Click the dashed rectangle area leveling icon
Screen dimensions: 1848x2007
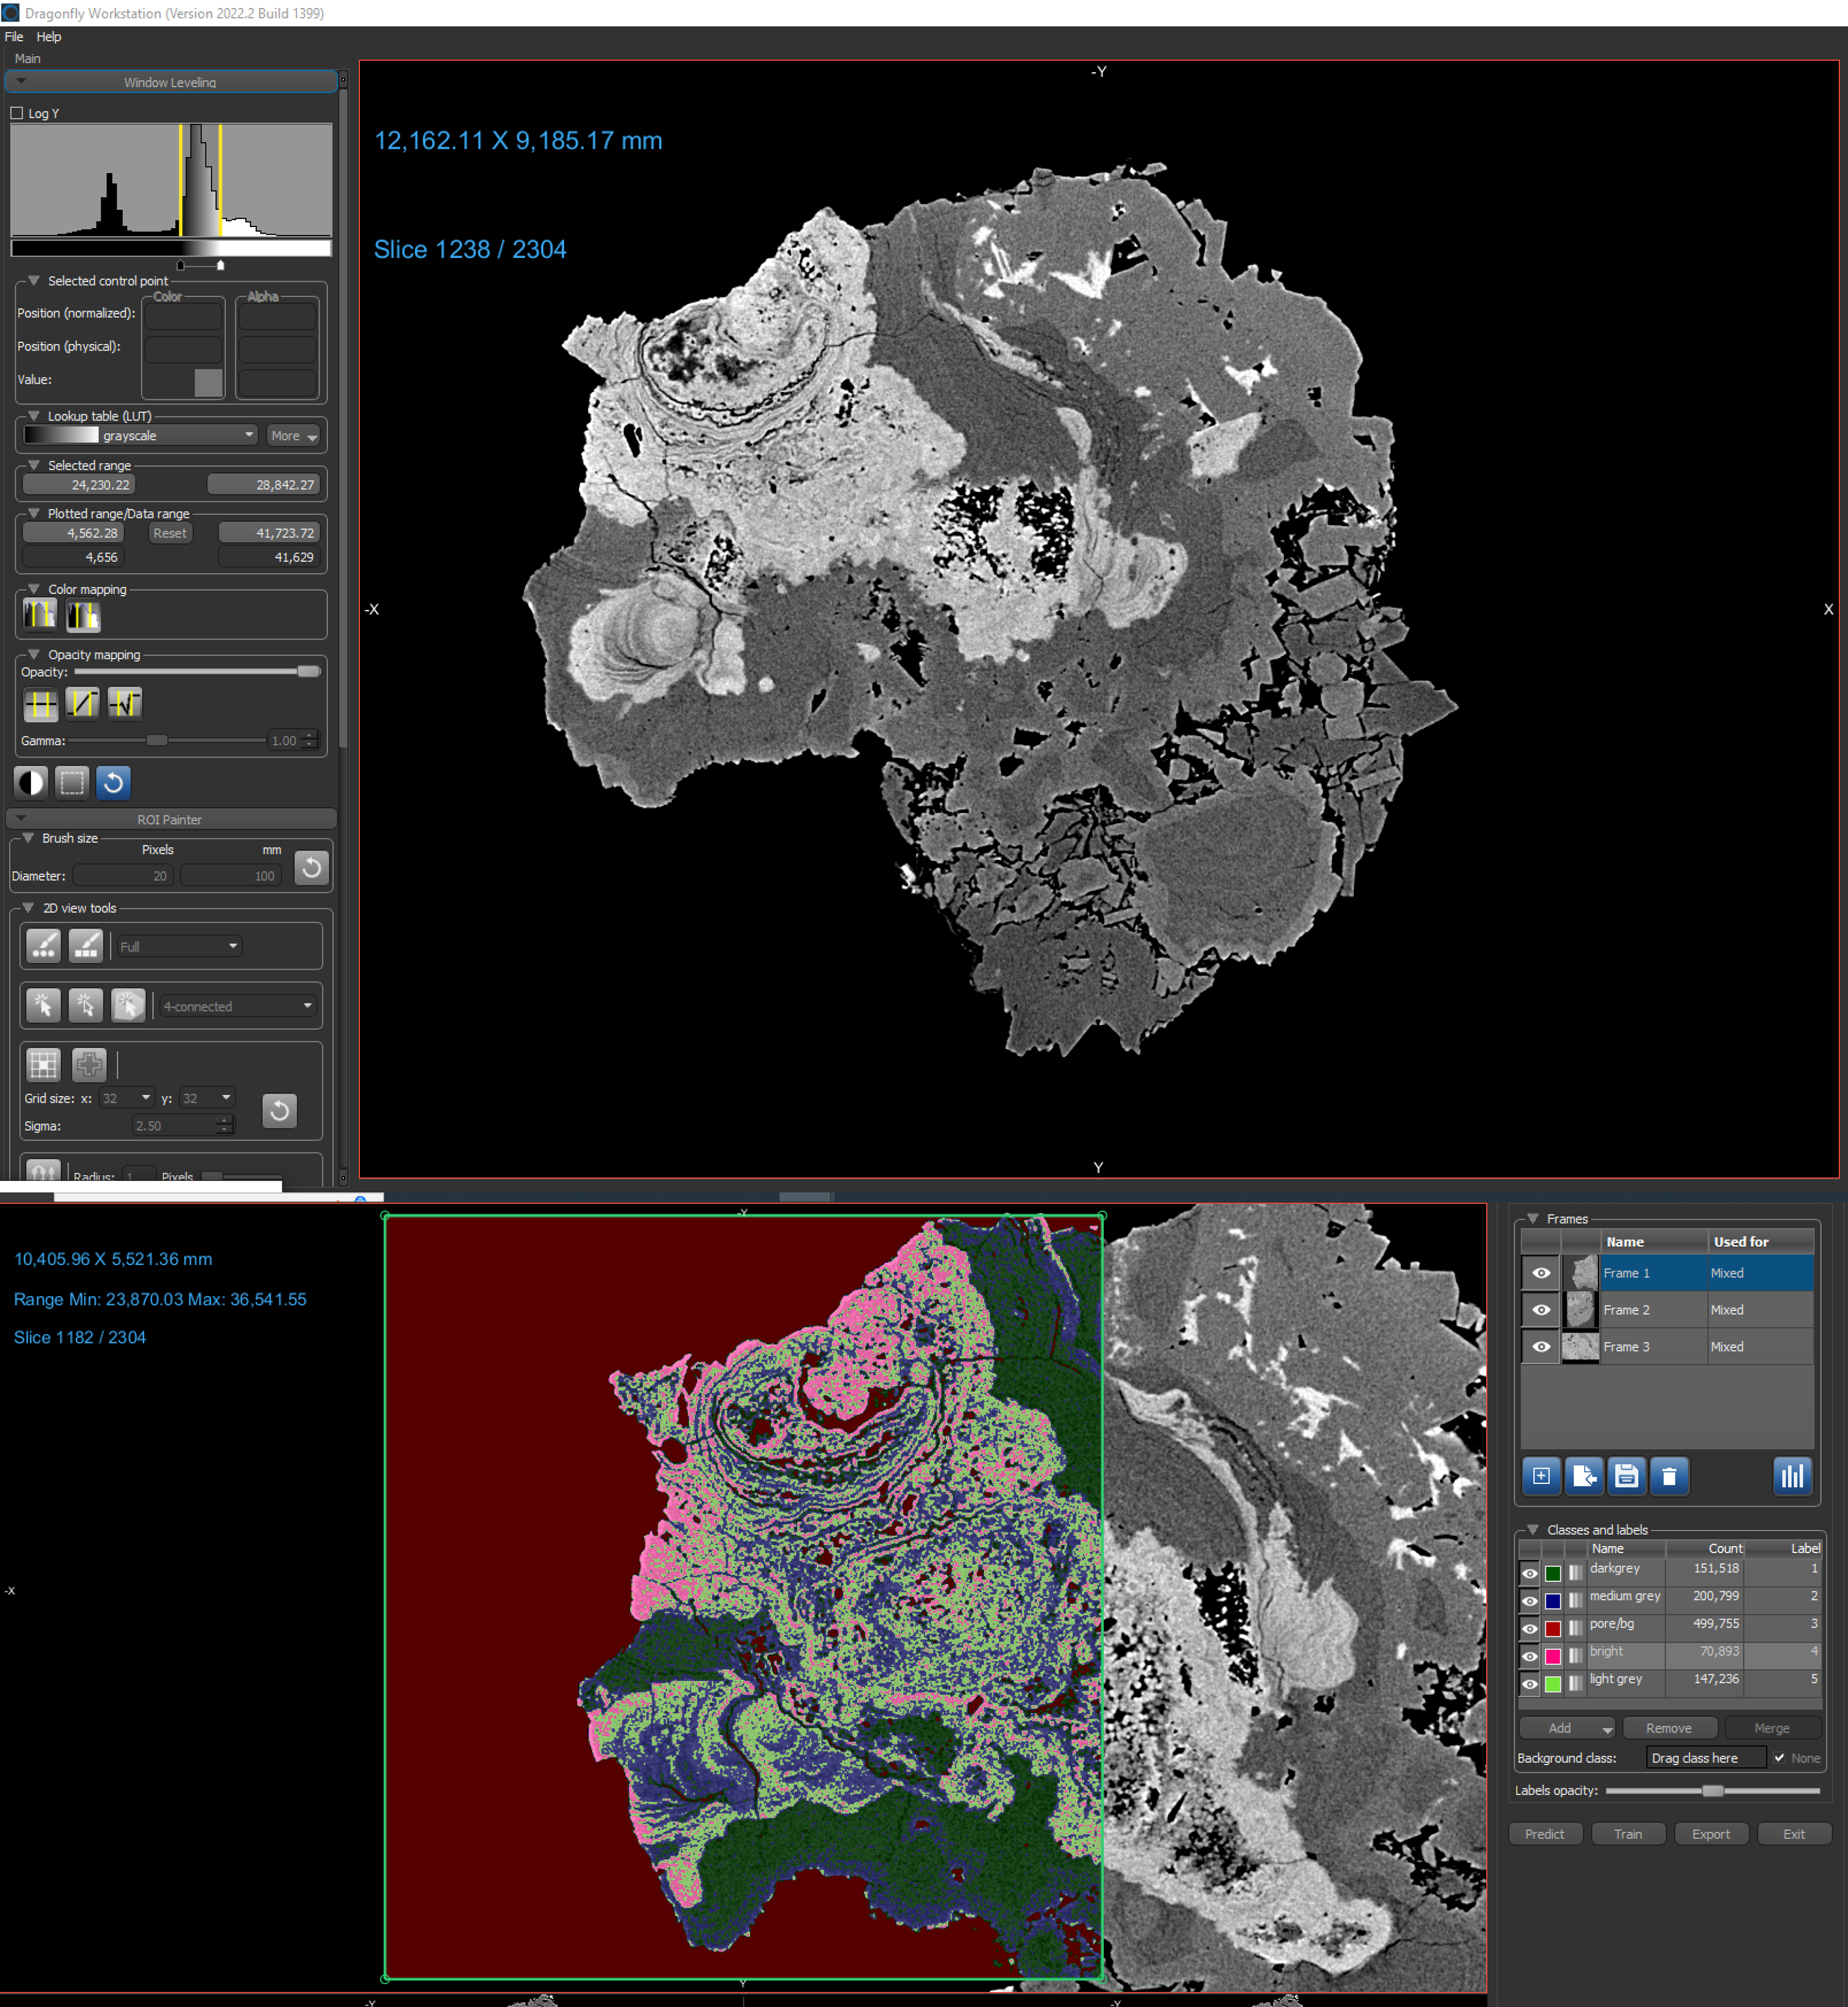point(72,782)
